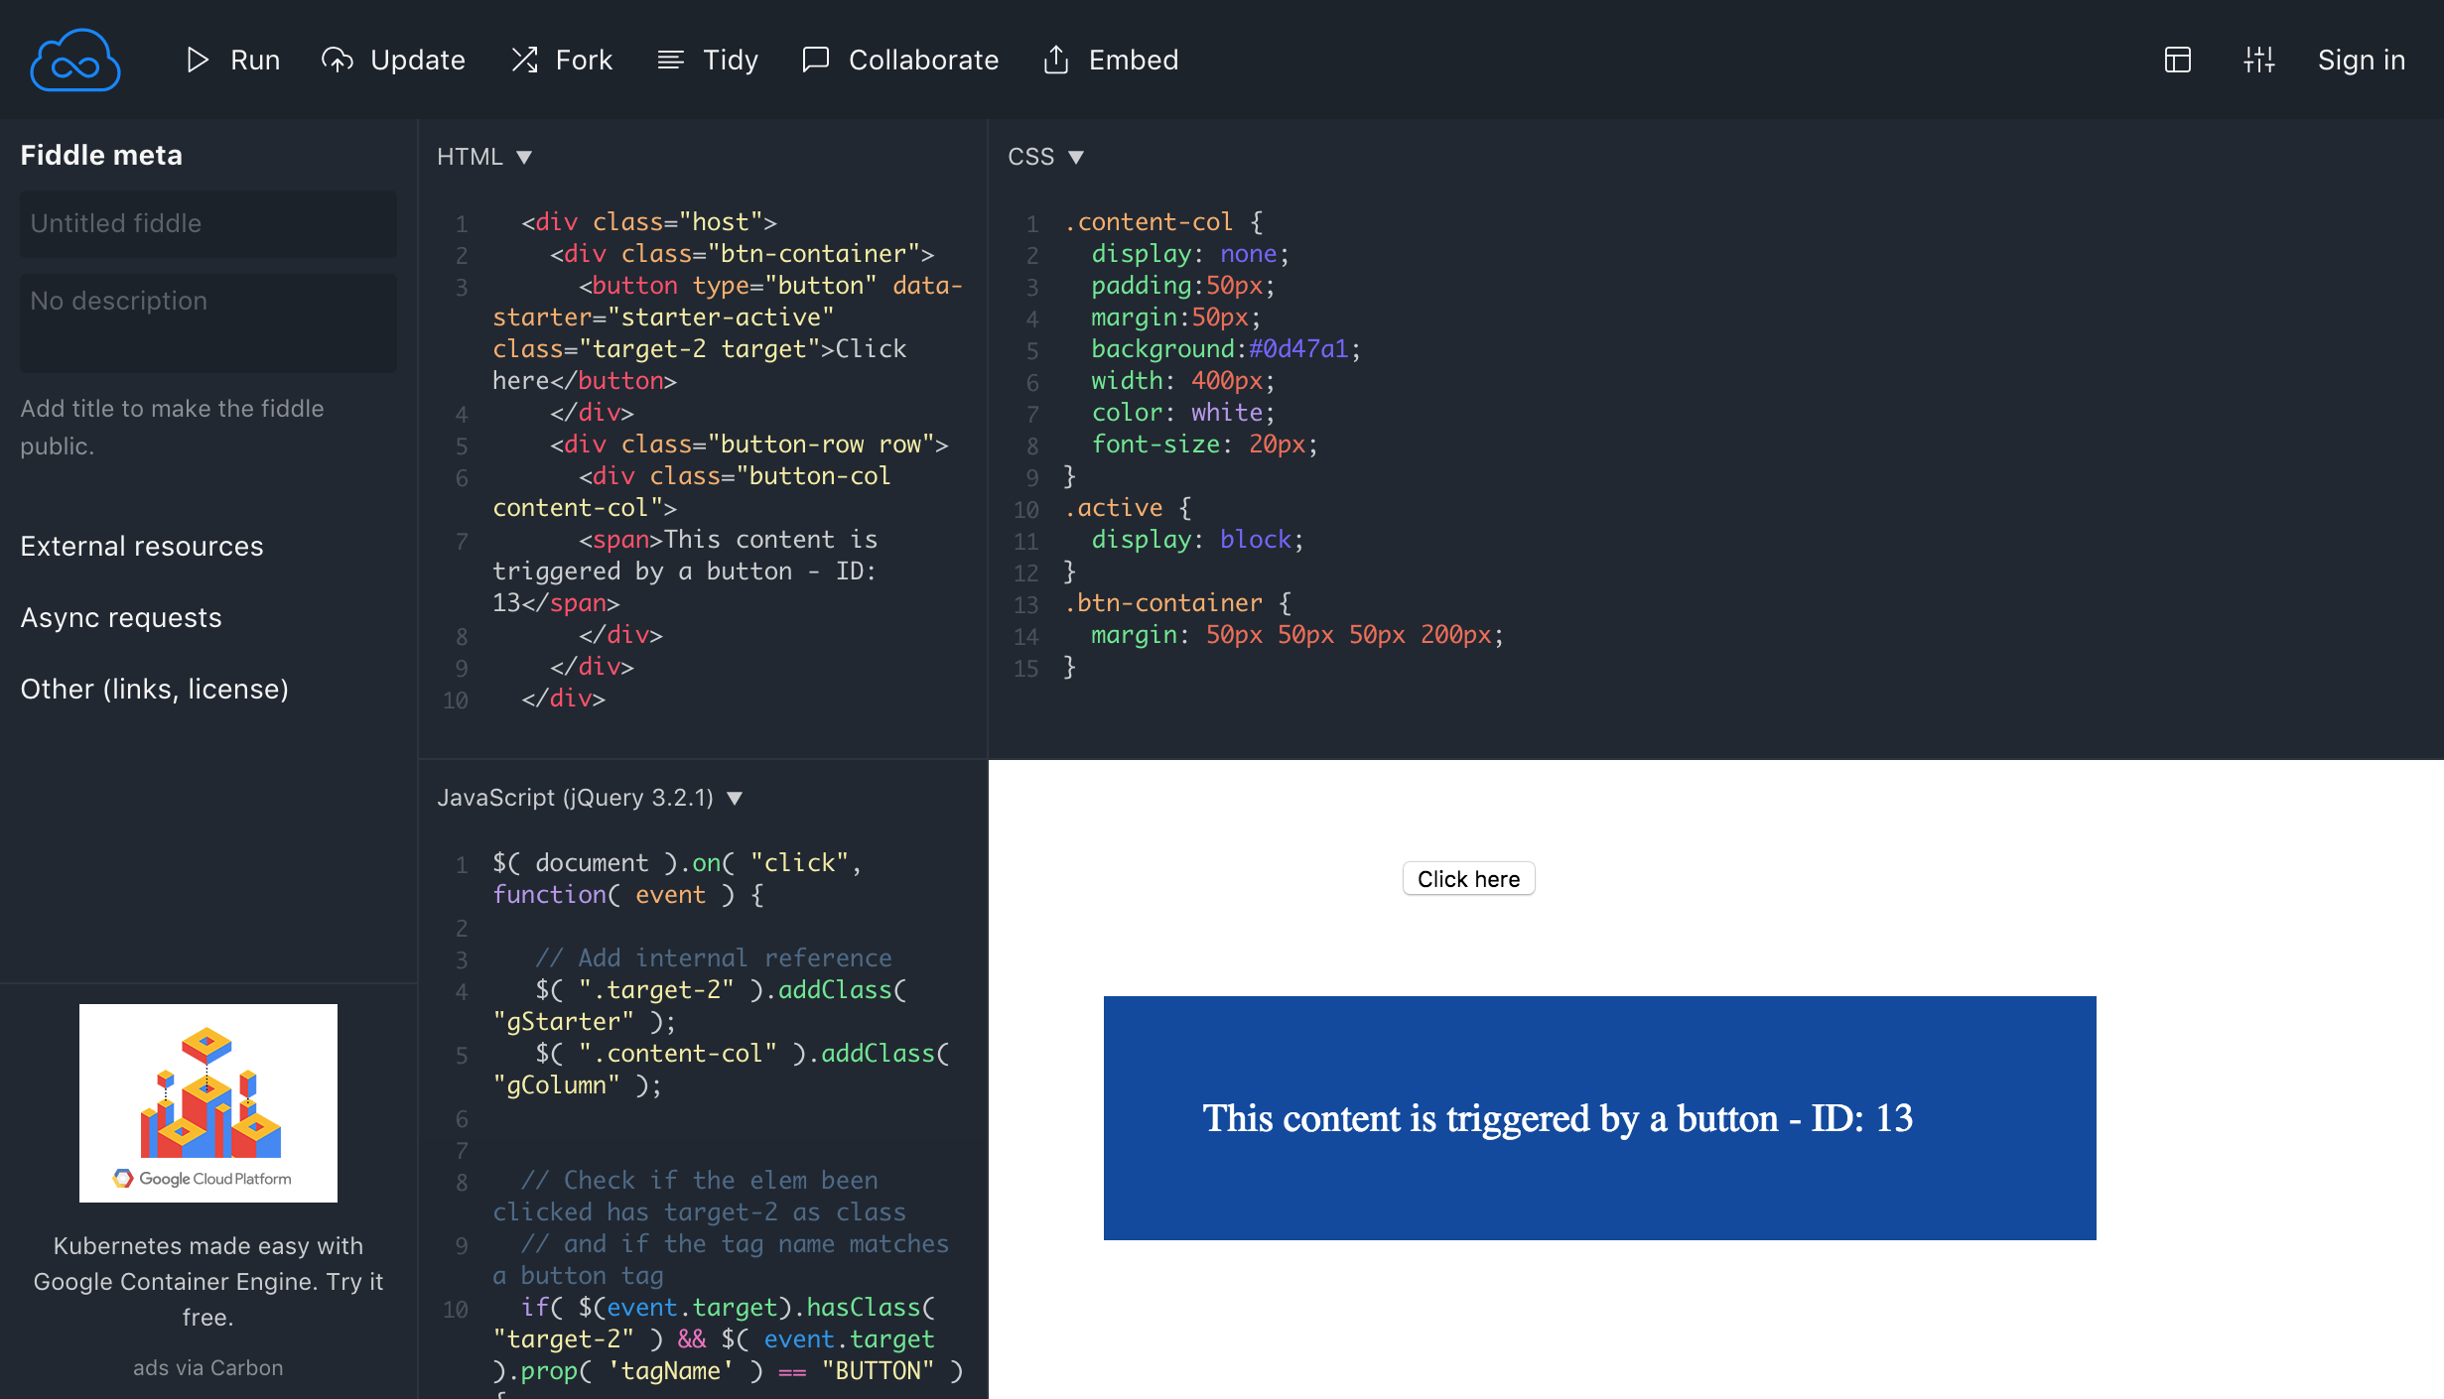The width and height of the screenshot is (2444, 1399).
Task: Click the No description text area
Action: 208,322
